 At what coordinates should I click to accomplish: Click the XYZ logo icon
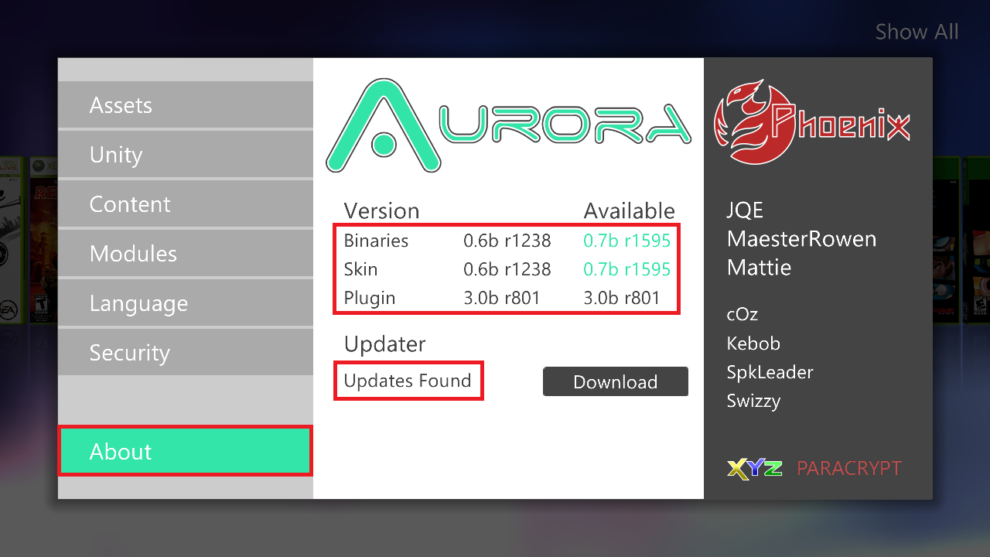tap(755, 469)
